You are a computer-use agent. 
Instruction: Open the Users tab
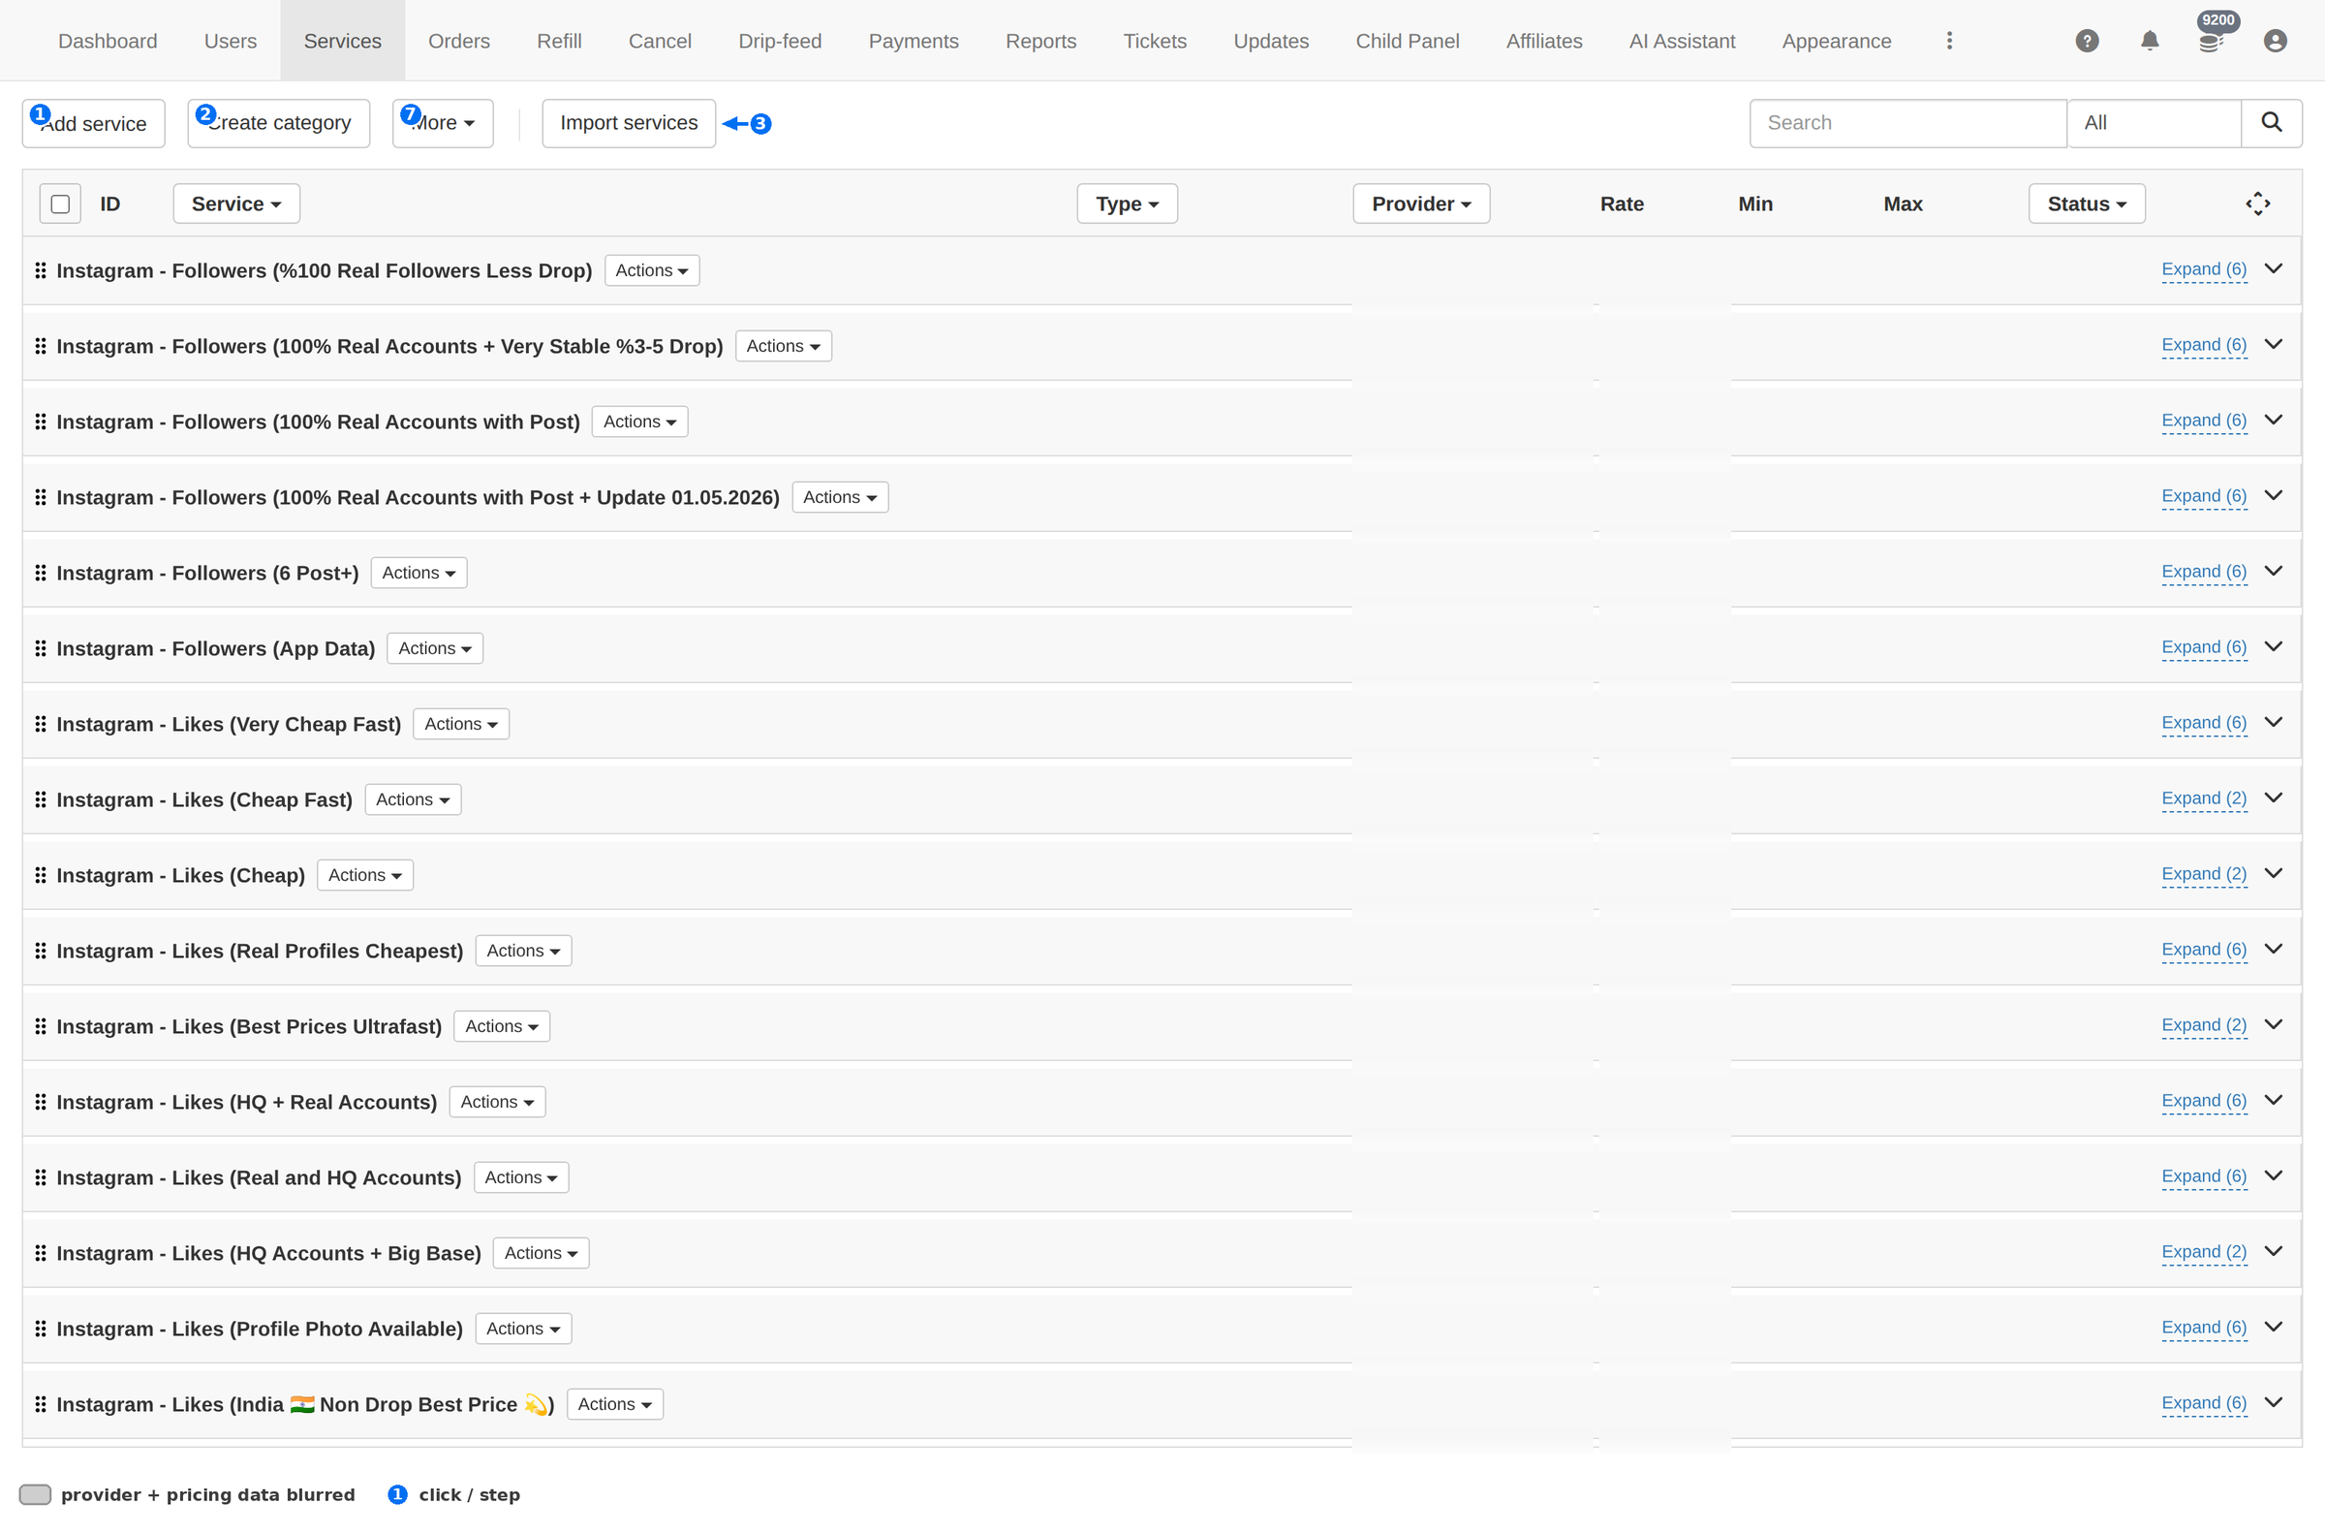click(x=231, y=41)
